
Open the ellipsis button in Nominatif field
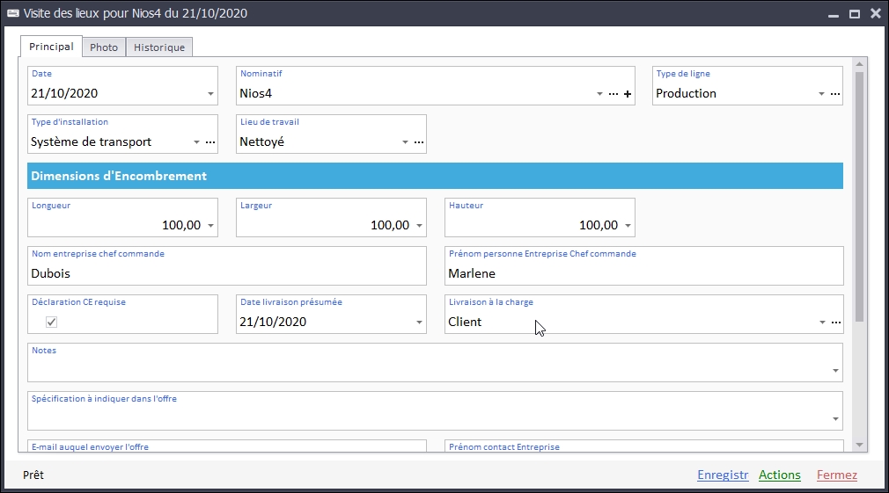click(613, 94)
